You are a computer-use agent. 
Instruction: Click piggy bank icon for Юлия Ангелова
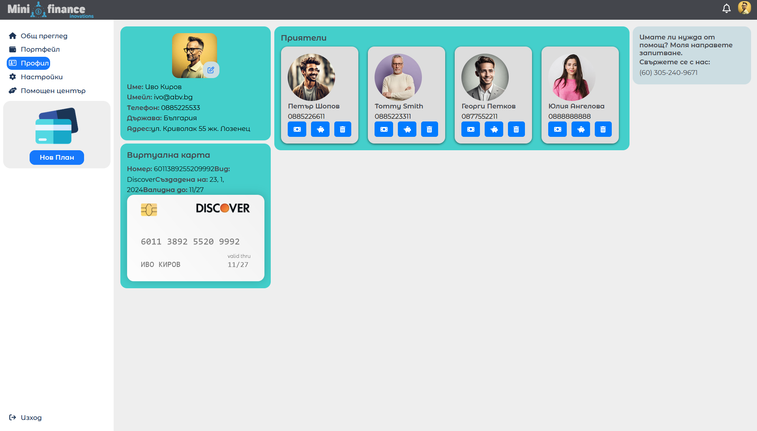click(581, 129)
